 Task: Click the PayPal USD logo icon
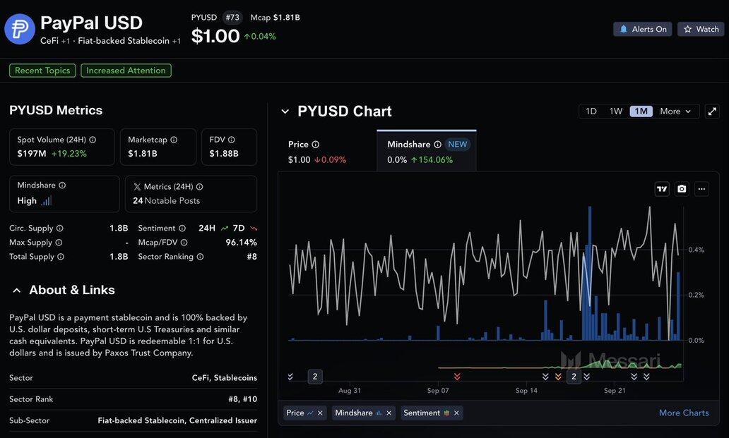pos(20,29)
